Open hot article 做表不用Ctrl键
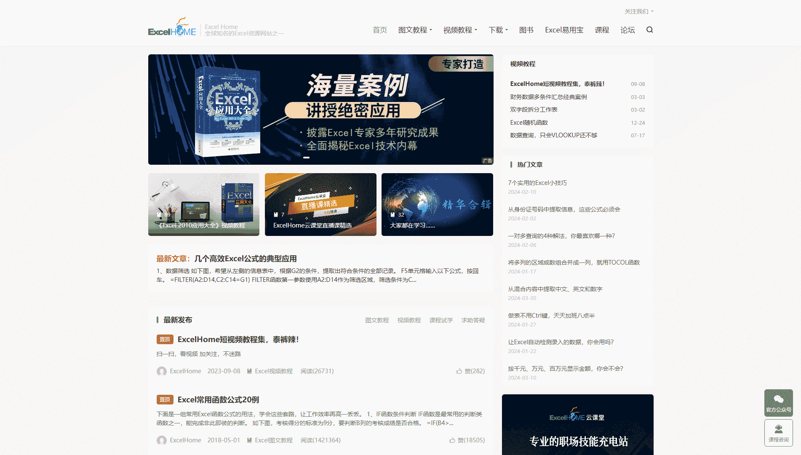This screenshot has height=455, width=801. (551, 316)
